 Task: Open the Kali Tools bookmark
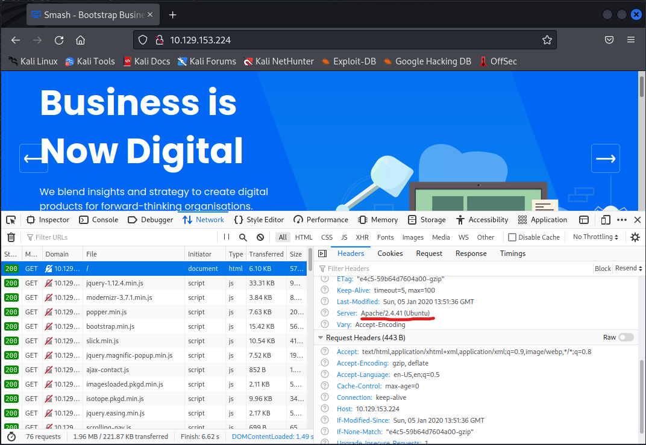[x=90, y=61]
